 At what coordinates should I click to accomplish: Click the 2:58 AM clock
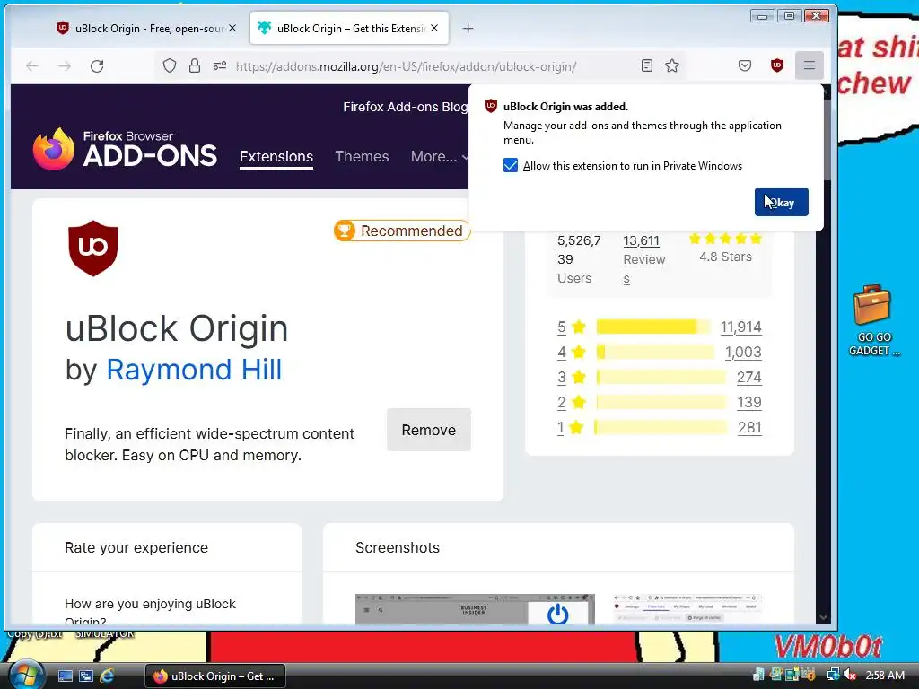tap(885, 675)
